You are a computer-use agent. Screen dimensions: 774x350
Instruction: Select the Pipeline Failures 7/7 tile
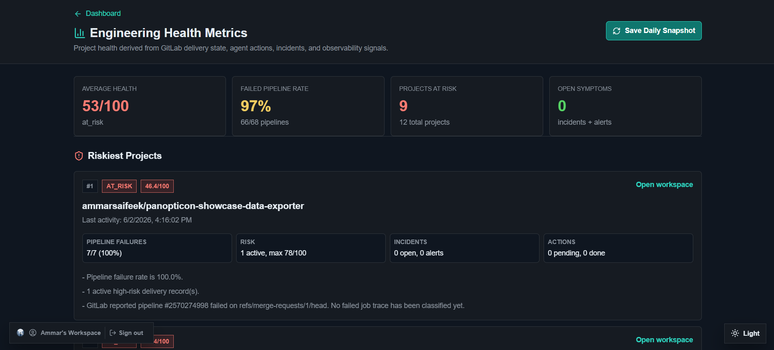(157, 248)
